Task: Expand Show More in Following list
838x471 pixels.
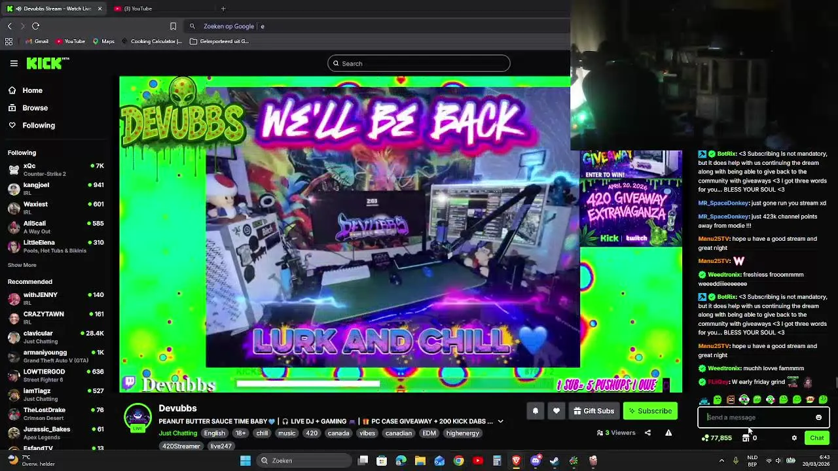Action: point(22,265)
